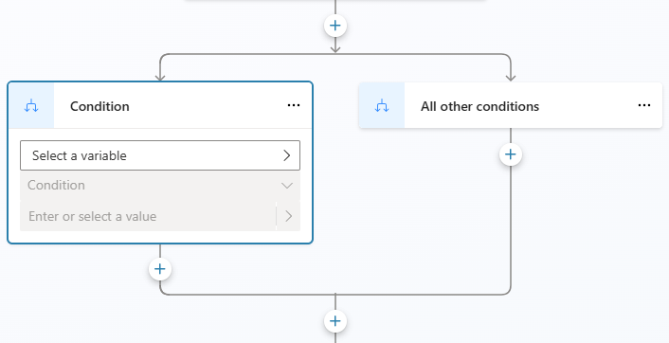Add a node after the branches merge
Screen dimensions: 669x343
[x=335, y=321]
